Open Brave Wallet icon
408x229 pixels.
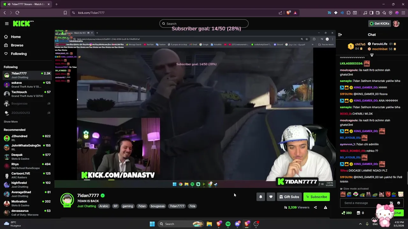pos(378,13)
